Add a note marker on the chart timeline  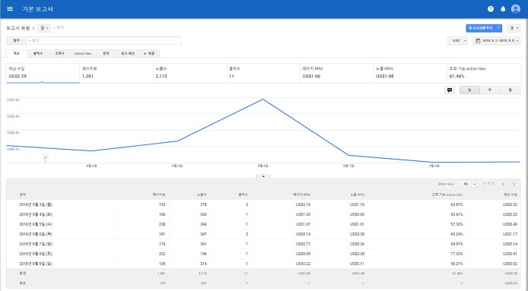point(46,157)
